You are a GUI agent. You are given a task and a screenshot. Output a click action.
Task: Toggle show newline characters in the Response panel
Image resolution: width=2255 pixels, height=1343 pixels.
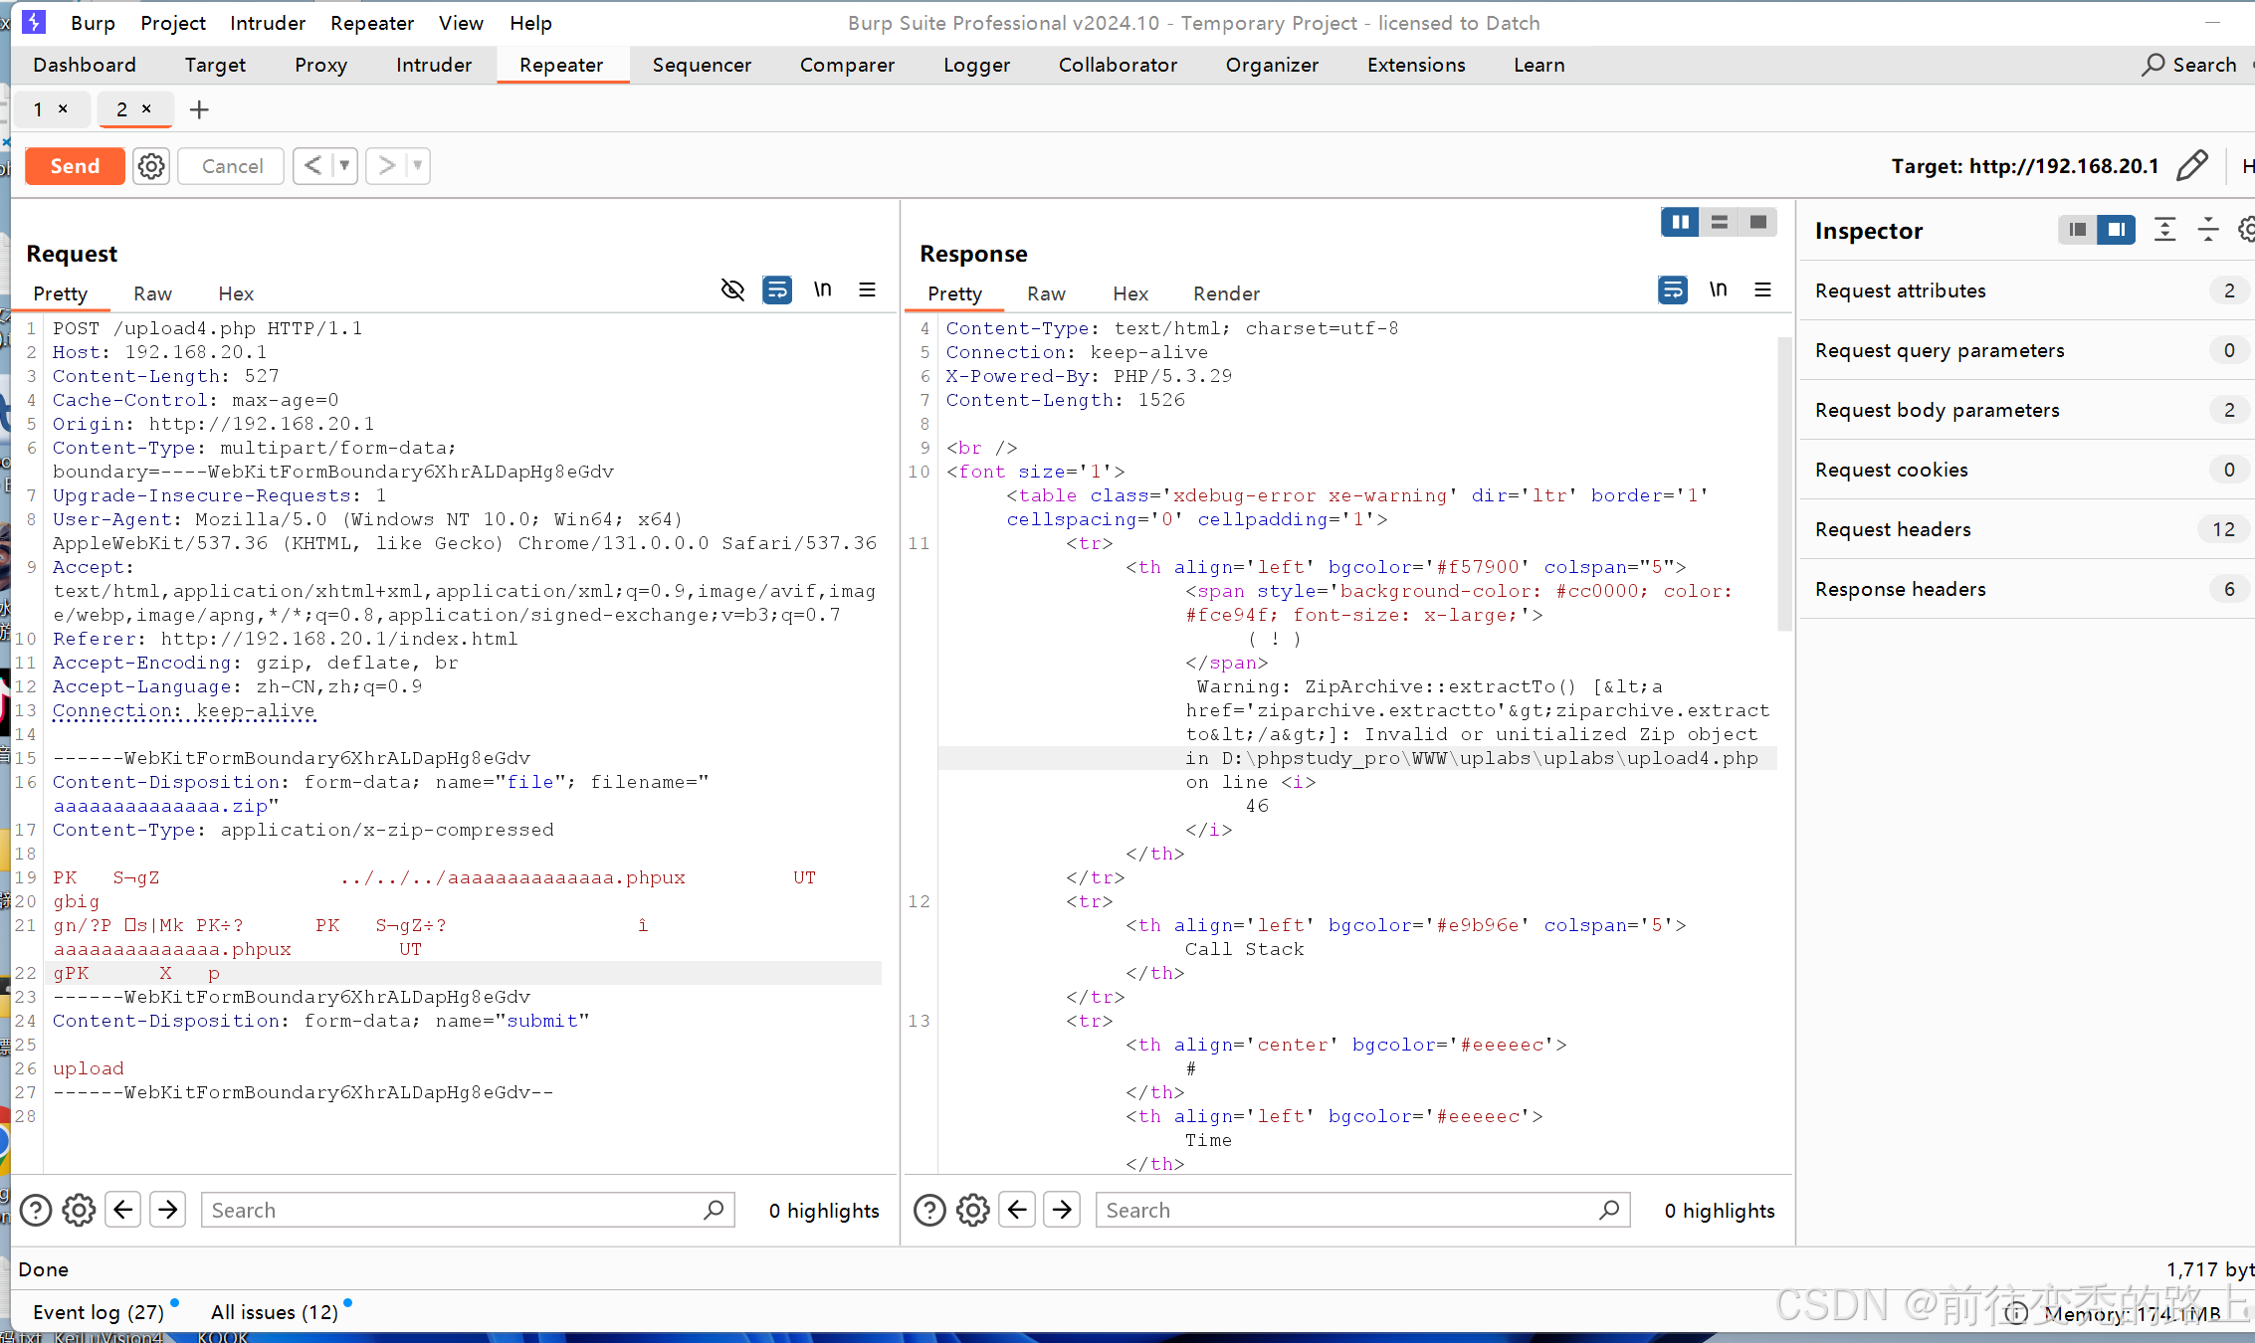1718,289
